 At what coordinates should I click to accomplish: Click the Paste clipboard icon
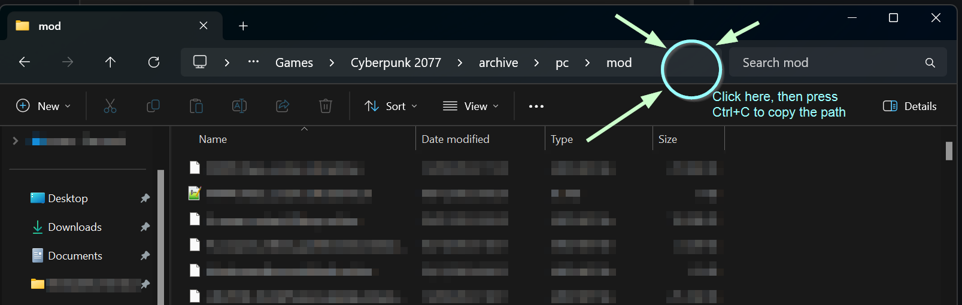196,106
